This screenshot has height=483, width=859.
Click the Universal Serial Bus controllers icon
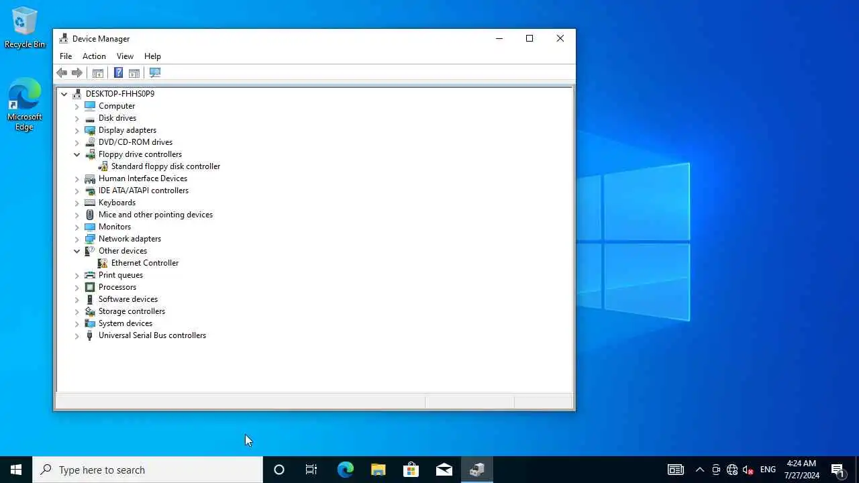coord(90,335)
